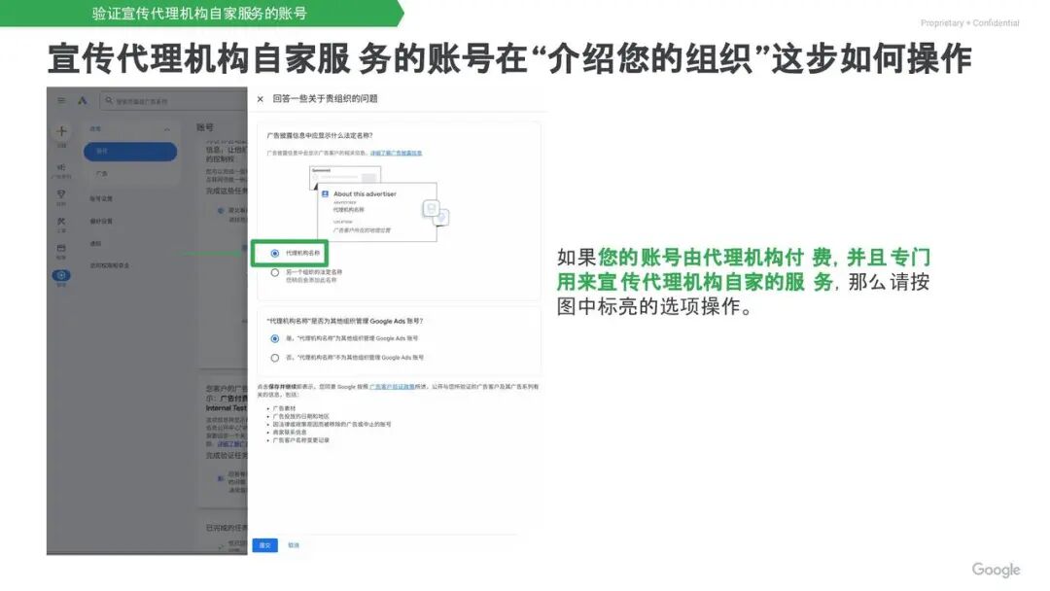This screenshot has height=591, width=1050.
Task: Choose 是, agency manages other organizations' accounts
Action: point(274,338)
